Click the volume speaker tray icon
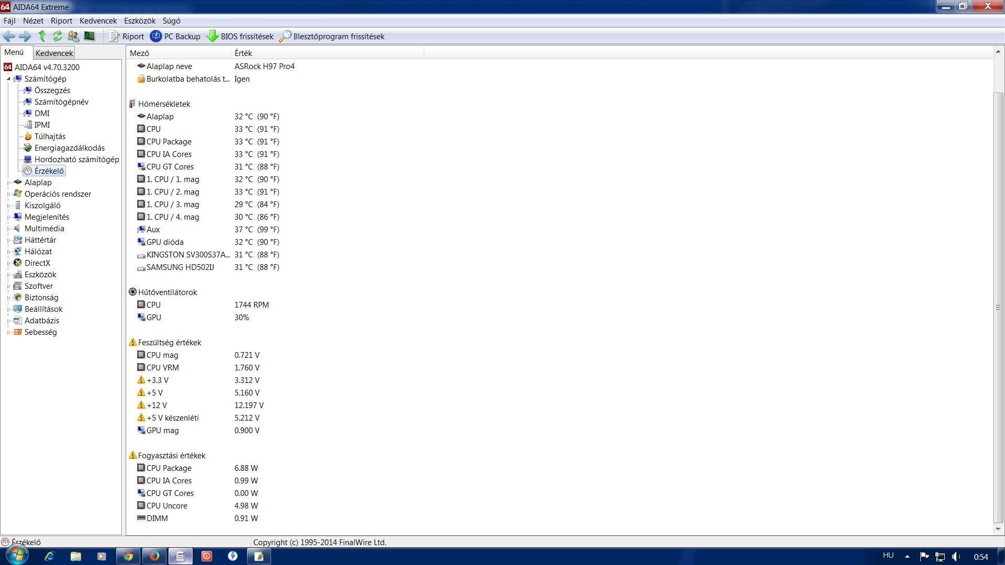 [956, 557]
